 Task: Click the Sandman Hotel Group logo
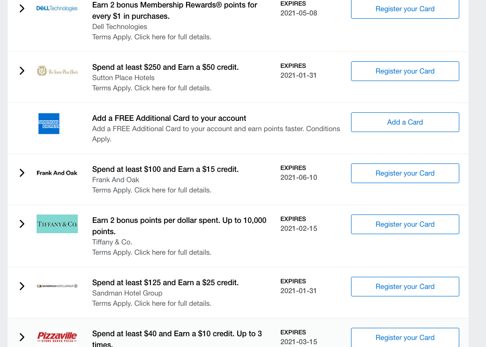pyautogui.click(x=57, y=286)
